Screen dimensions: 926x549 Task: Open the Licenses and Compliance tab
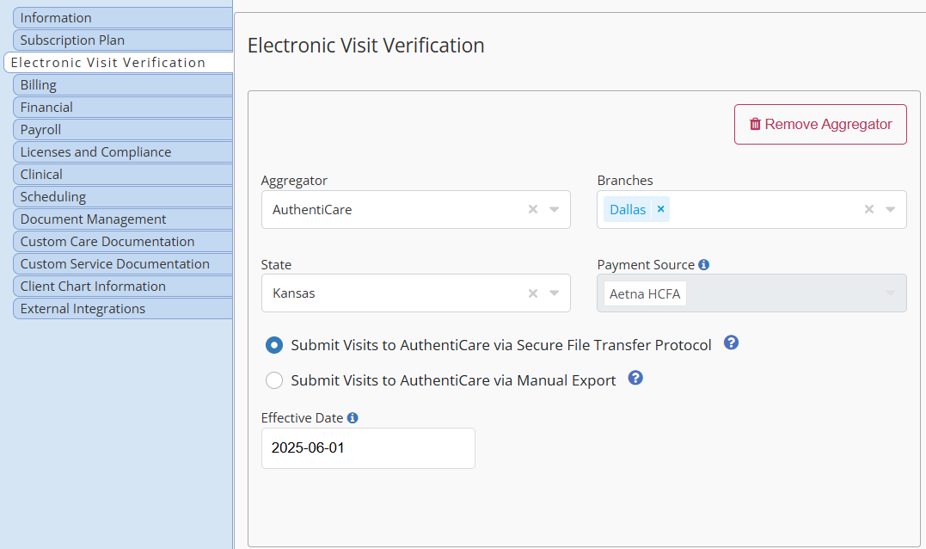(x=122, y=152)
